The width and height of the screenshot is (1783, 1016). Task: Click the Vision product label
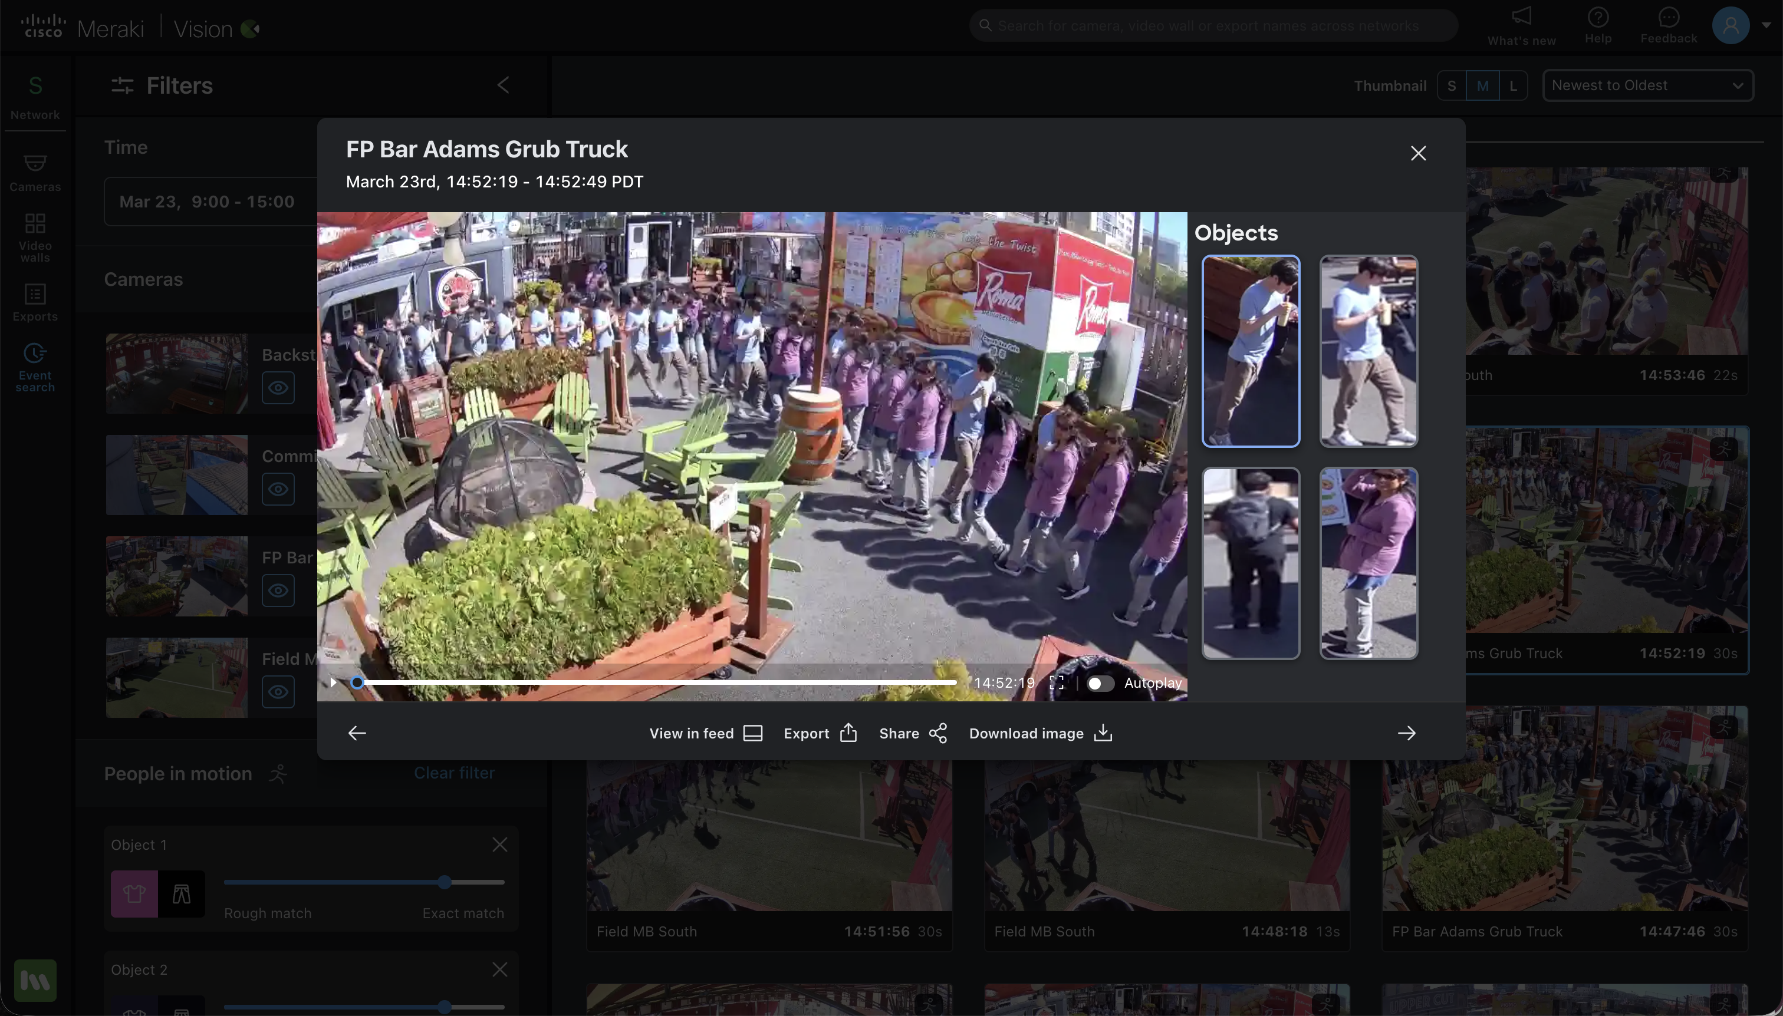tap(202, 29)
